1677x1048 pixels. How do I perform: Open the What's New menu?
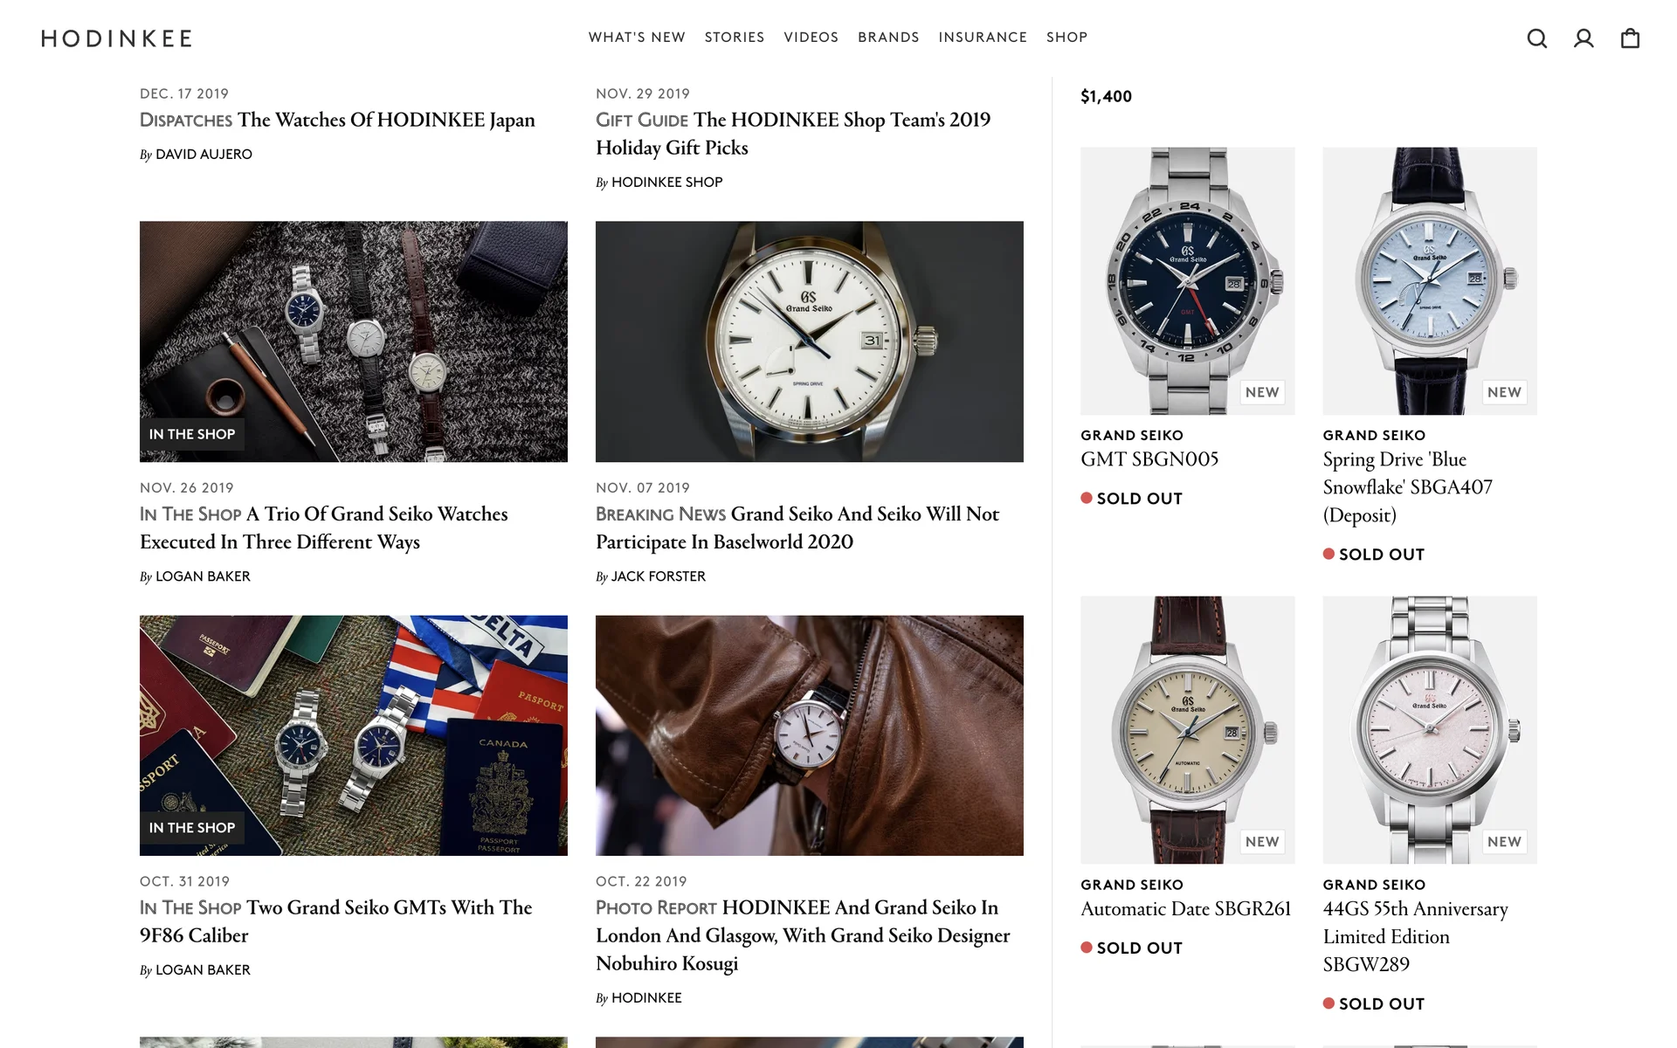[x=637, y=38]
